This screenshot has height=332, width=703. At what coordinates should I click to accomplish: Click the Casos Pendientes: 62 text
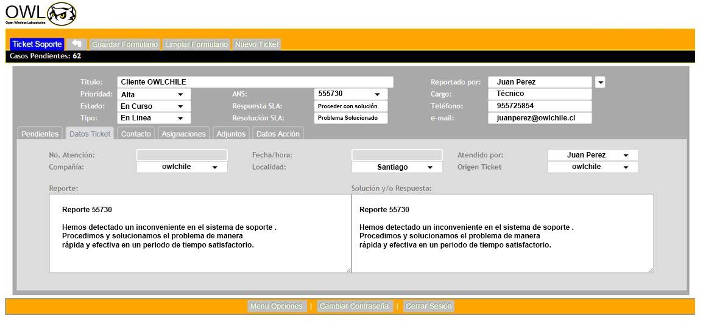point(45,57)
